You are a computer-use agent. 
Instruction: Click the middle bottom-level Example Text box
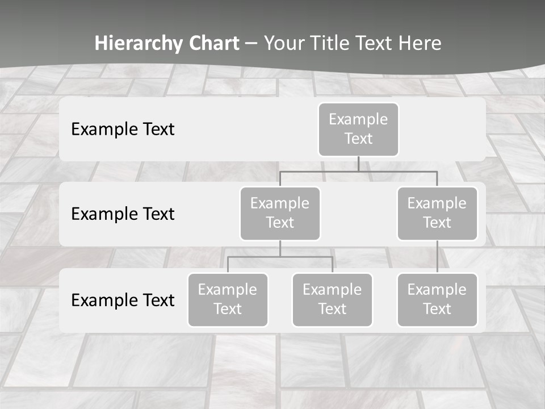click(332, 300)
